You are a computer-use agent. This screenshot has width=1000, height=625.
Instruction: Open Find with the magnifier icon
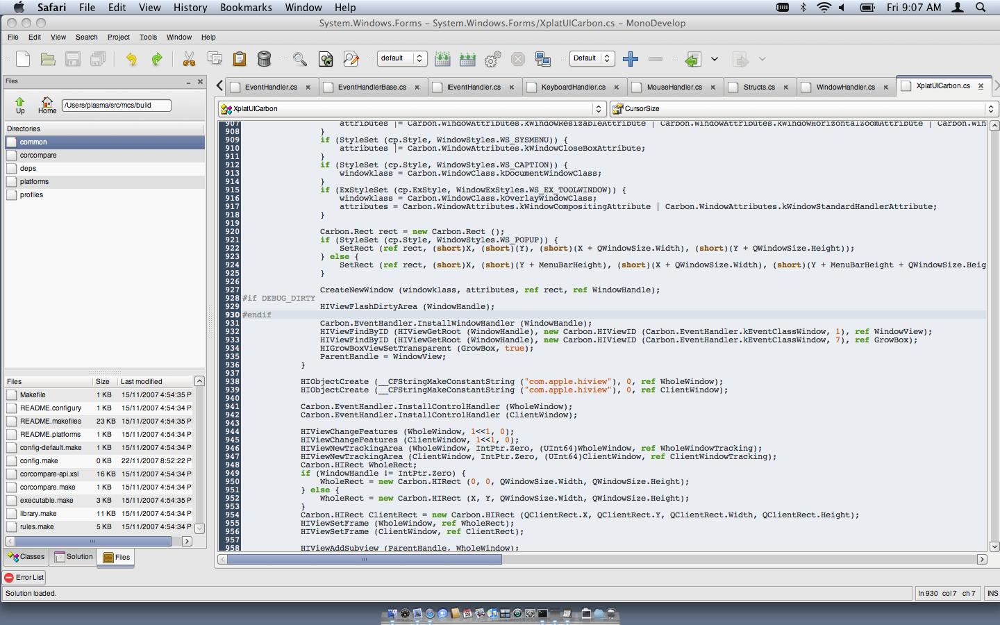point(300,59)
